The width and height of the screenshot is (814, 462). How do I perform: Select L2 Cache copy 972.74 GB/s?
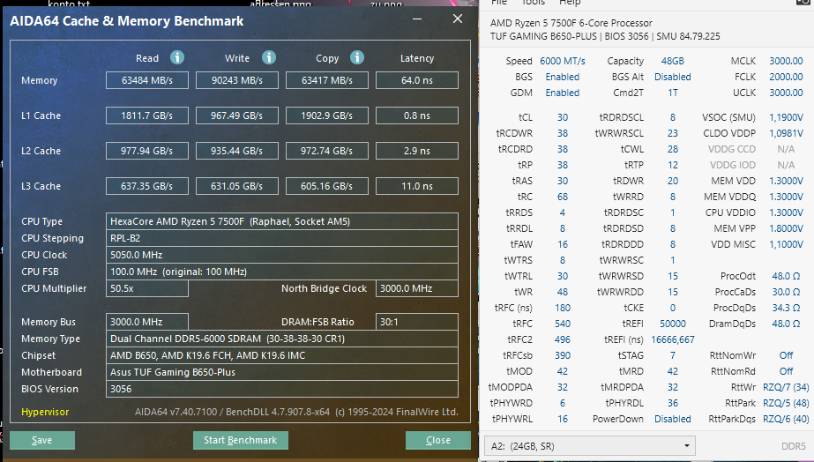[327, 151]
